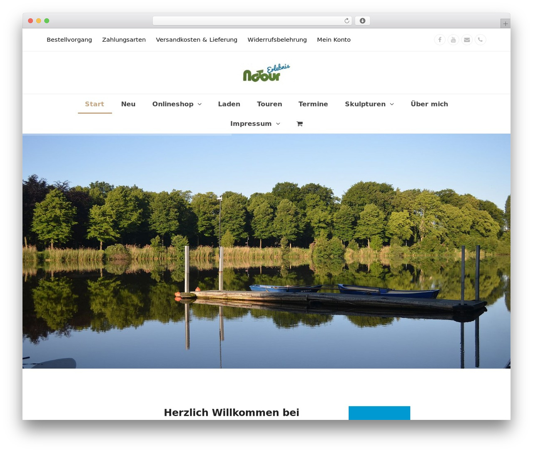The image size is (533, 452).
Task: Maximize the browser window with green button
Action: pyautogui.click(x=47, y=21)
